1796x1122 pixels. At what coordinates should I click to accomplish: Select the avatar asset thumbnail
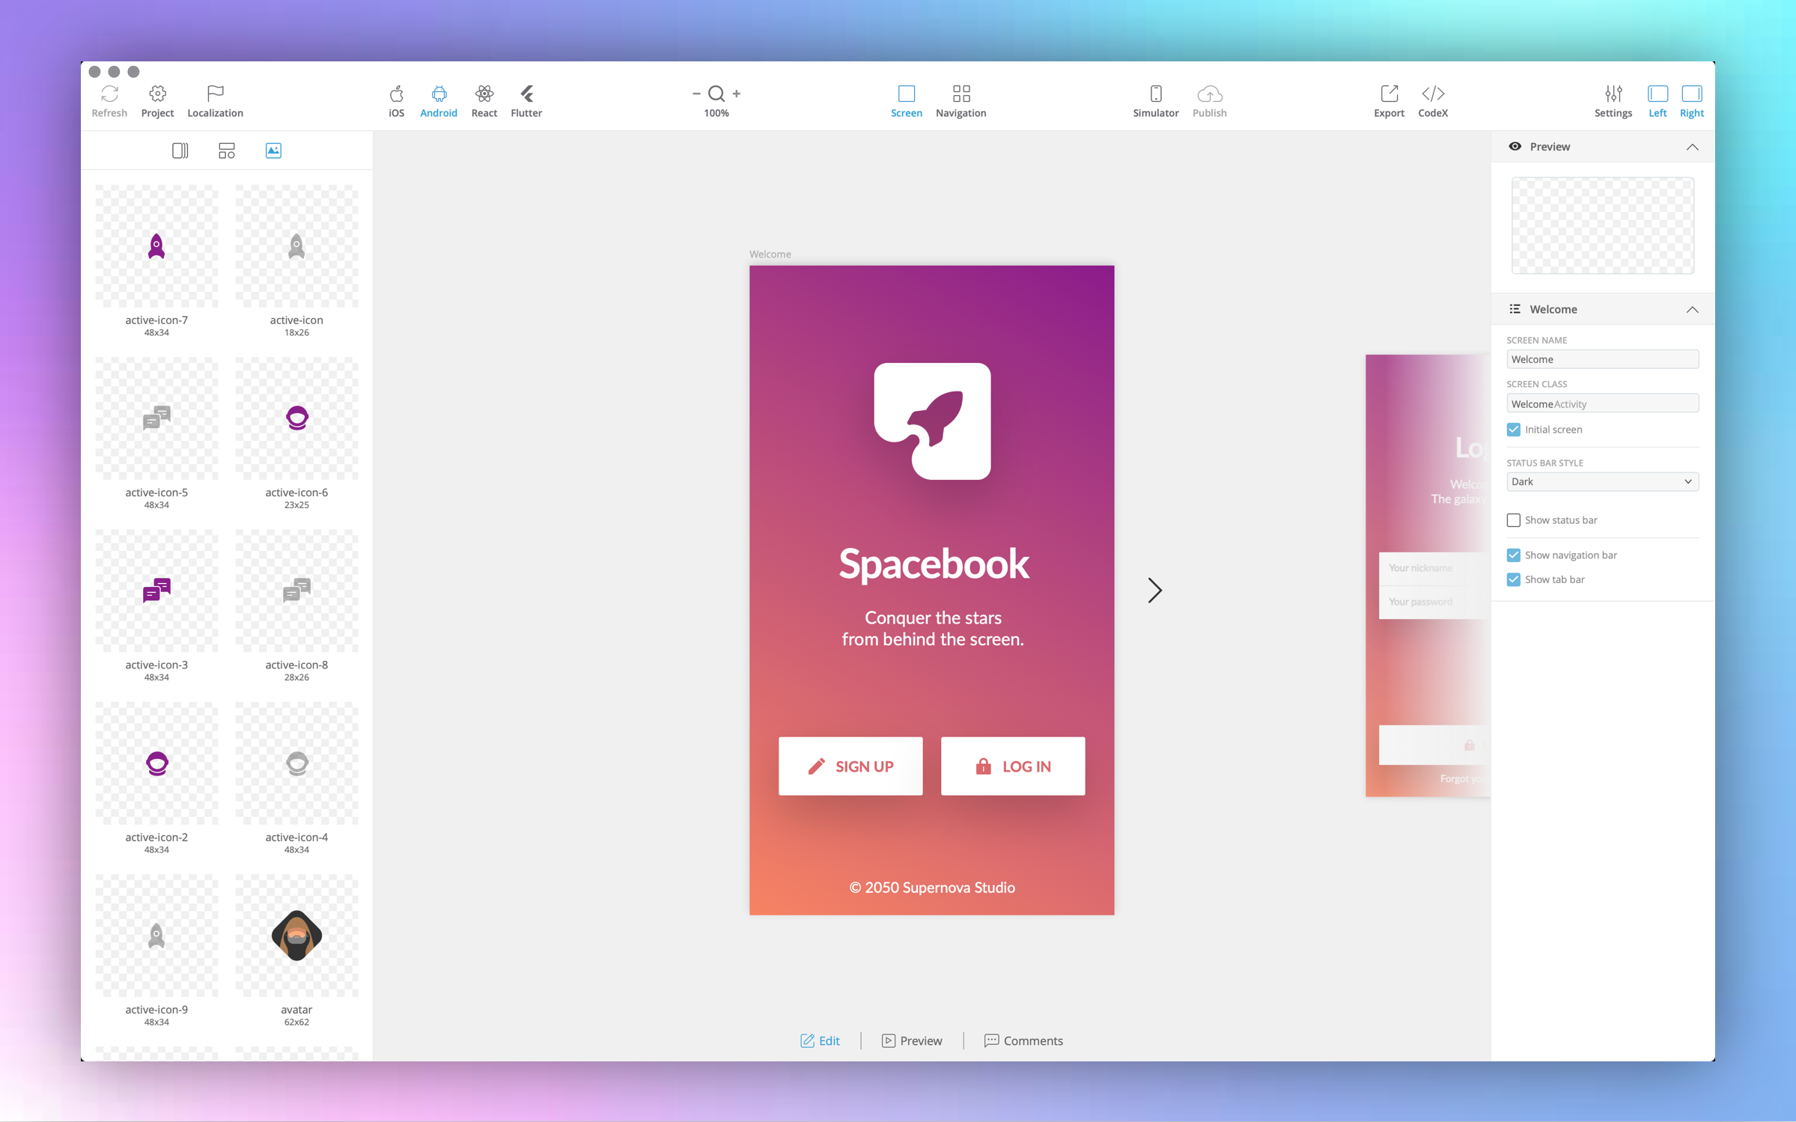(296, 936)
